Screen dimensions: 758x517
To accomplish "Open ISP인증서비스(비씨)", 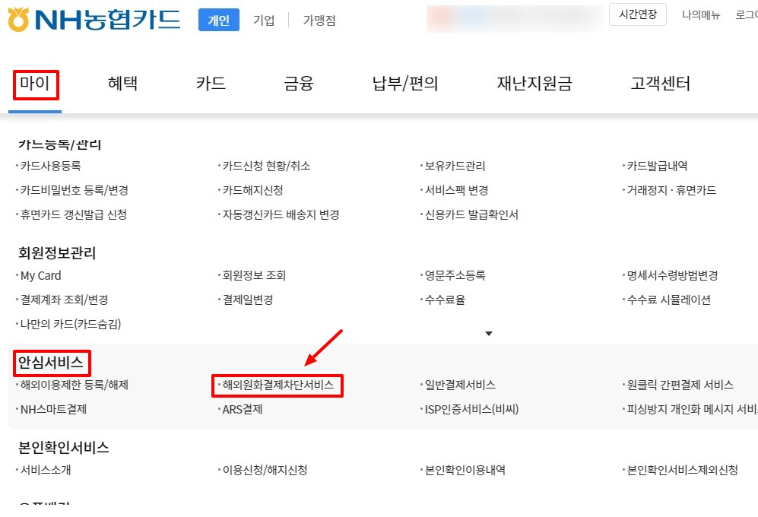I will click(472, 409).
